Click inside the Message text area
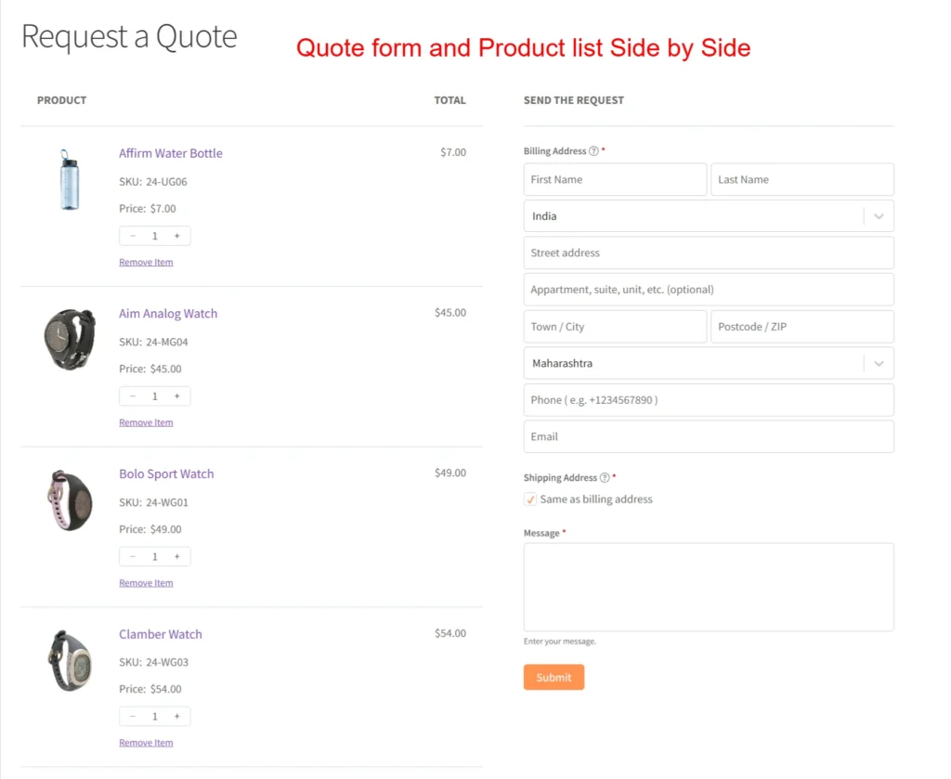This screenshot has width=951, height=779. 709,585
